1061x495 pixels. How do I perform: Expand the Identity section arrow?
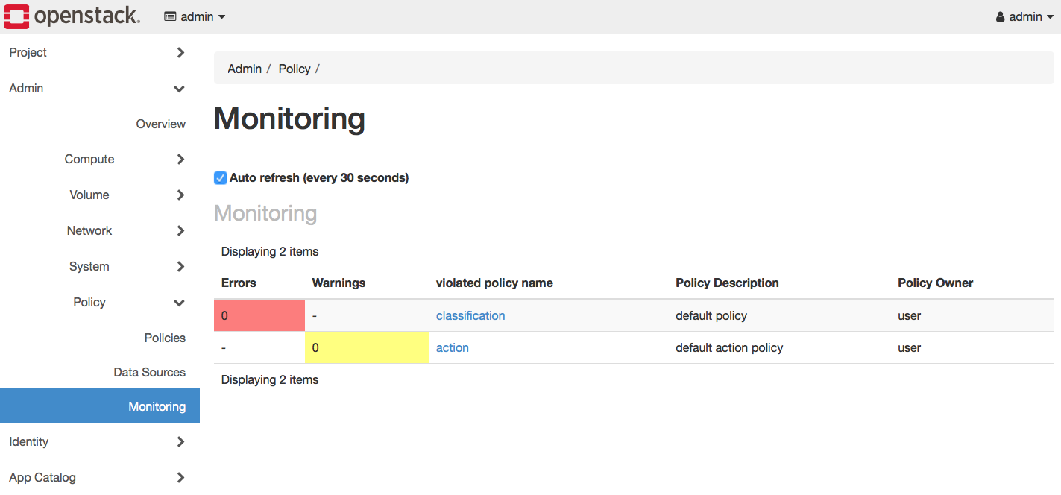(x=180, y=441)
